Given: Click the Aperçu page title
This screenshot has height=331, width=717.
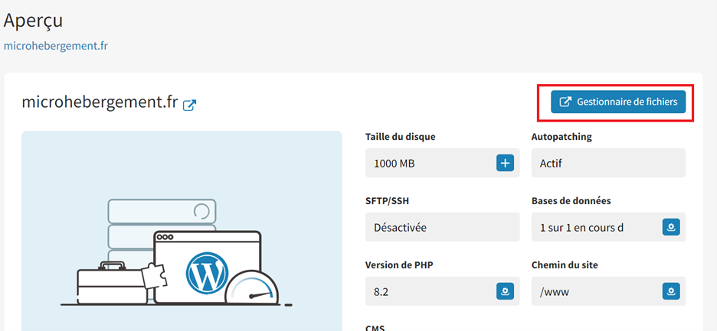Looking at the screenshot, I should (x=33, y=21).
